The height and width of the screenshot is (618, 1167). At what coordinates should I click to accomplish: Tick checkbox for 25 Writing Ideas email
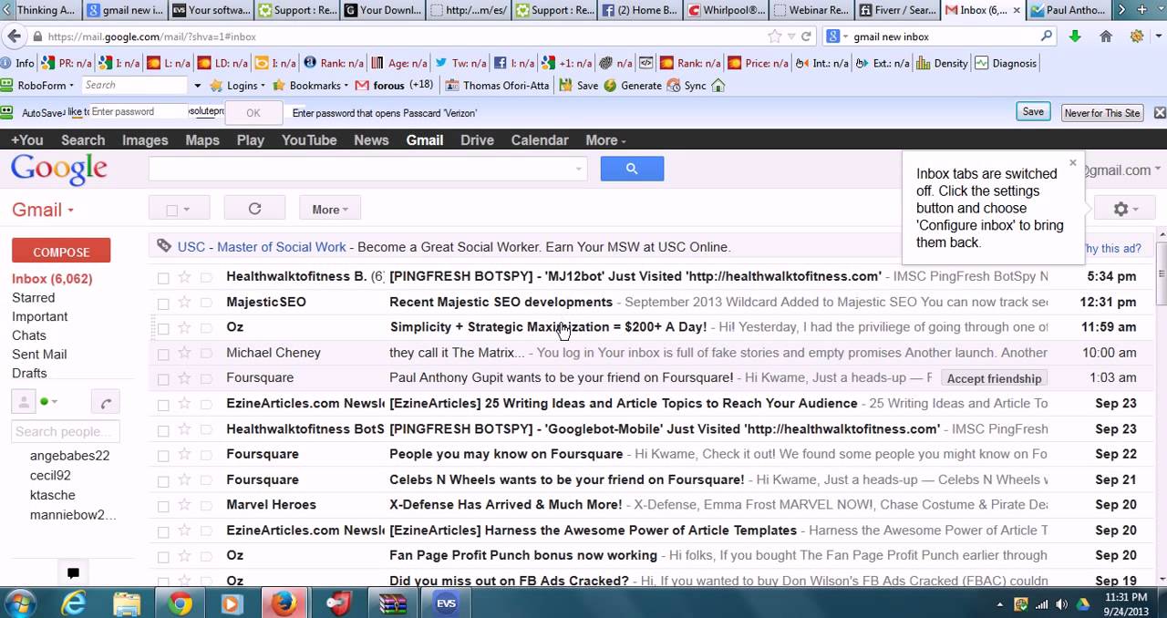click(163, 405)
